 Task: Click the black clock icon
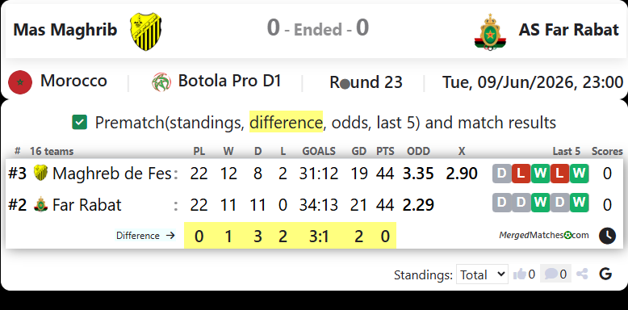607,236
